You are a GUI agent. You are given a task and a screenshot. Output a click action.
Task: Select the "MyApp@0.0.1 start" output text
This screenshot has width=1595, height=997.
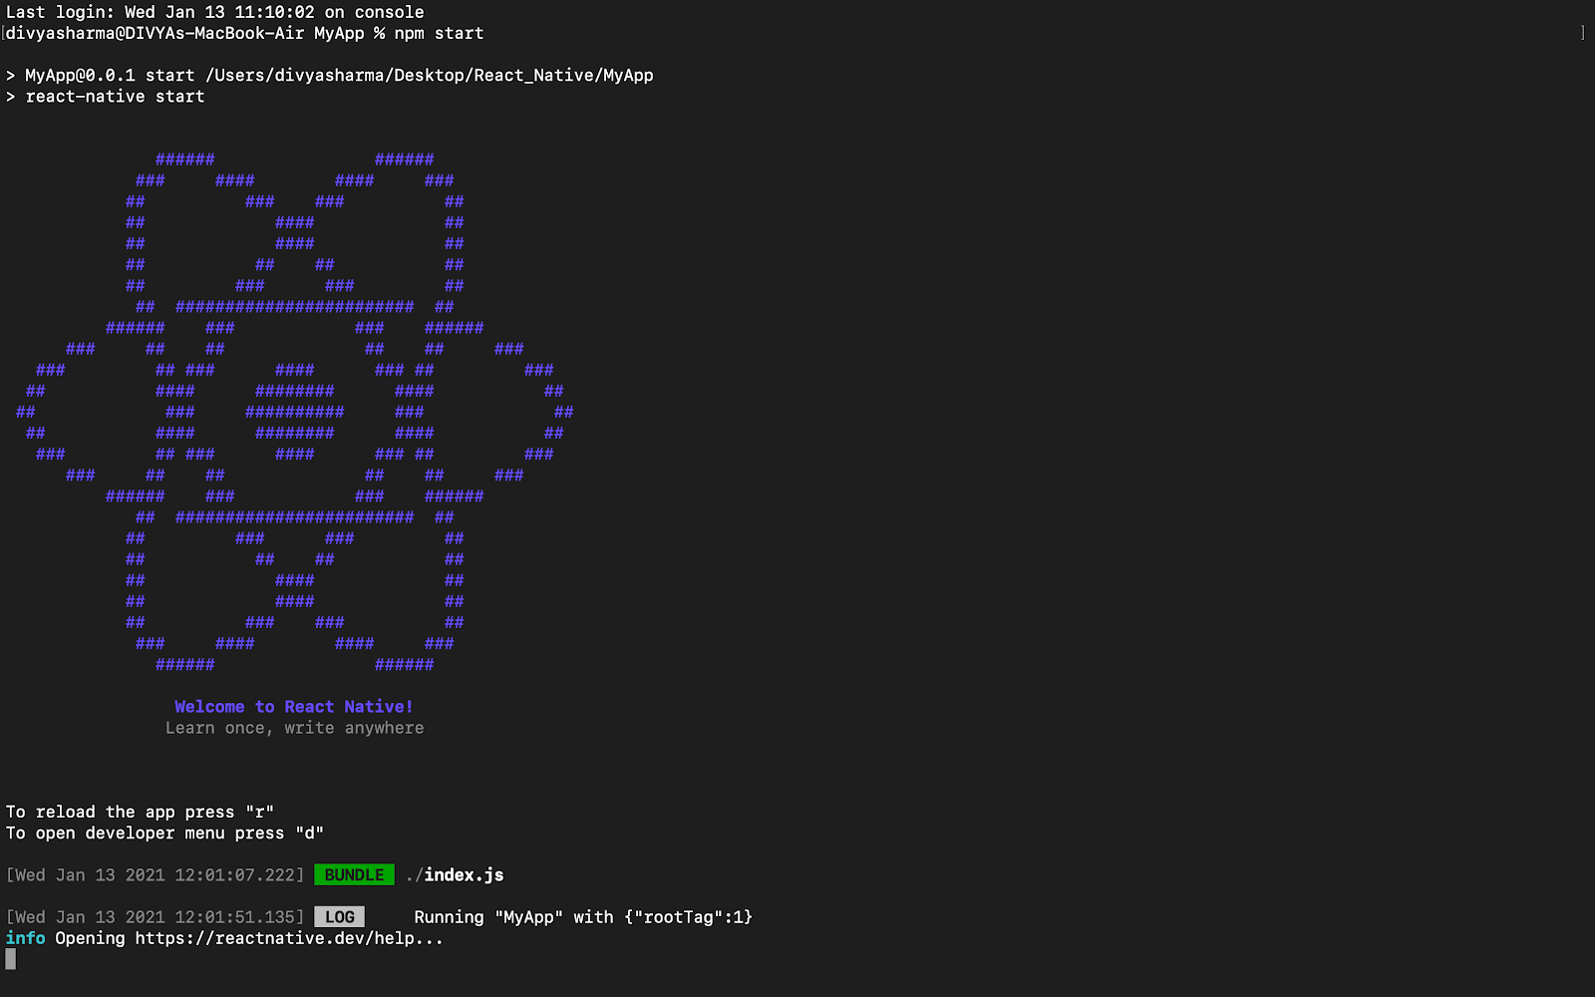click(x=110, y=75)
